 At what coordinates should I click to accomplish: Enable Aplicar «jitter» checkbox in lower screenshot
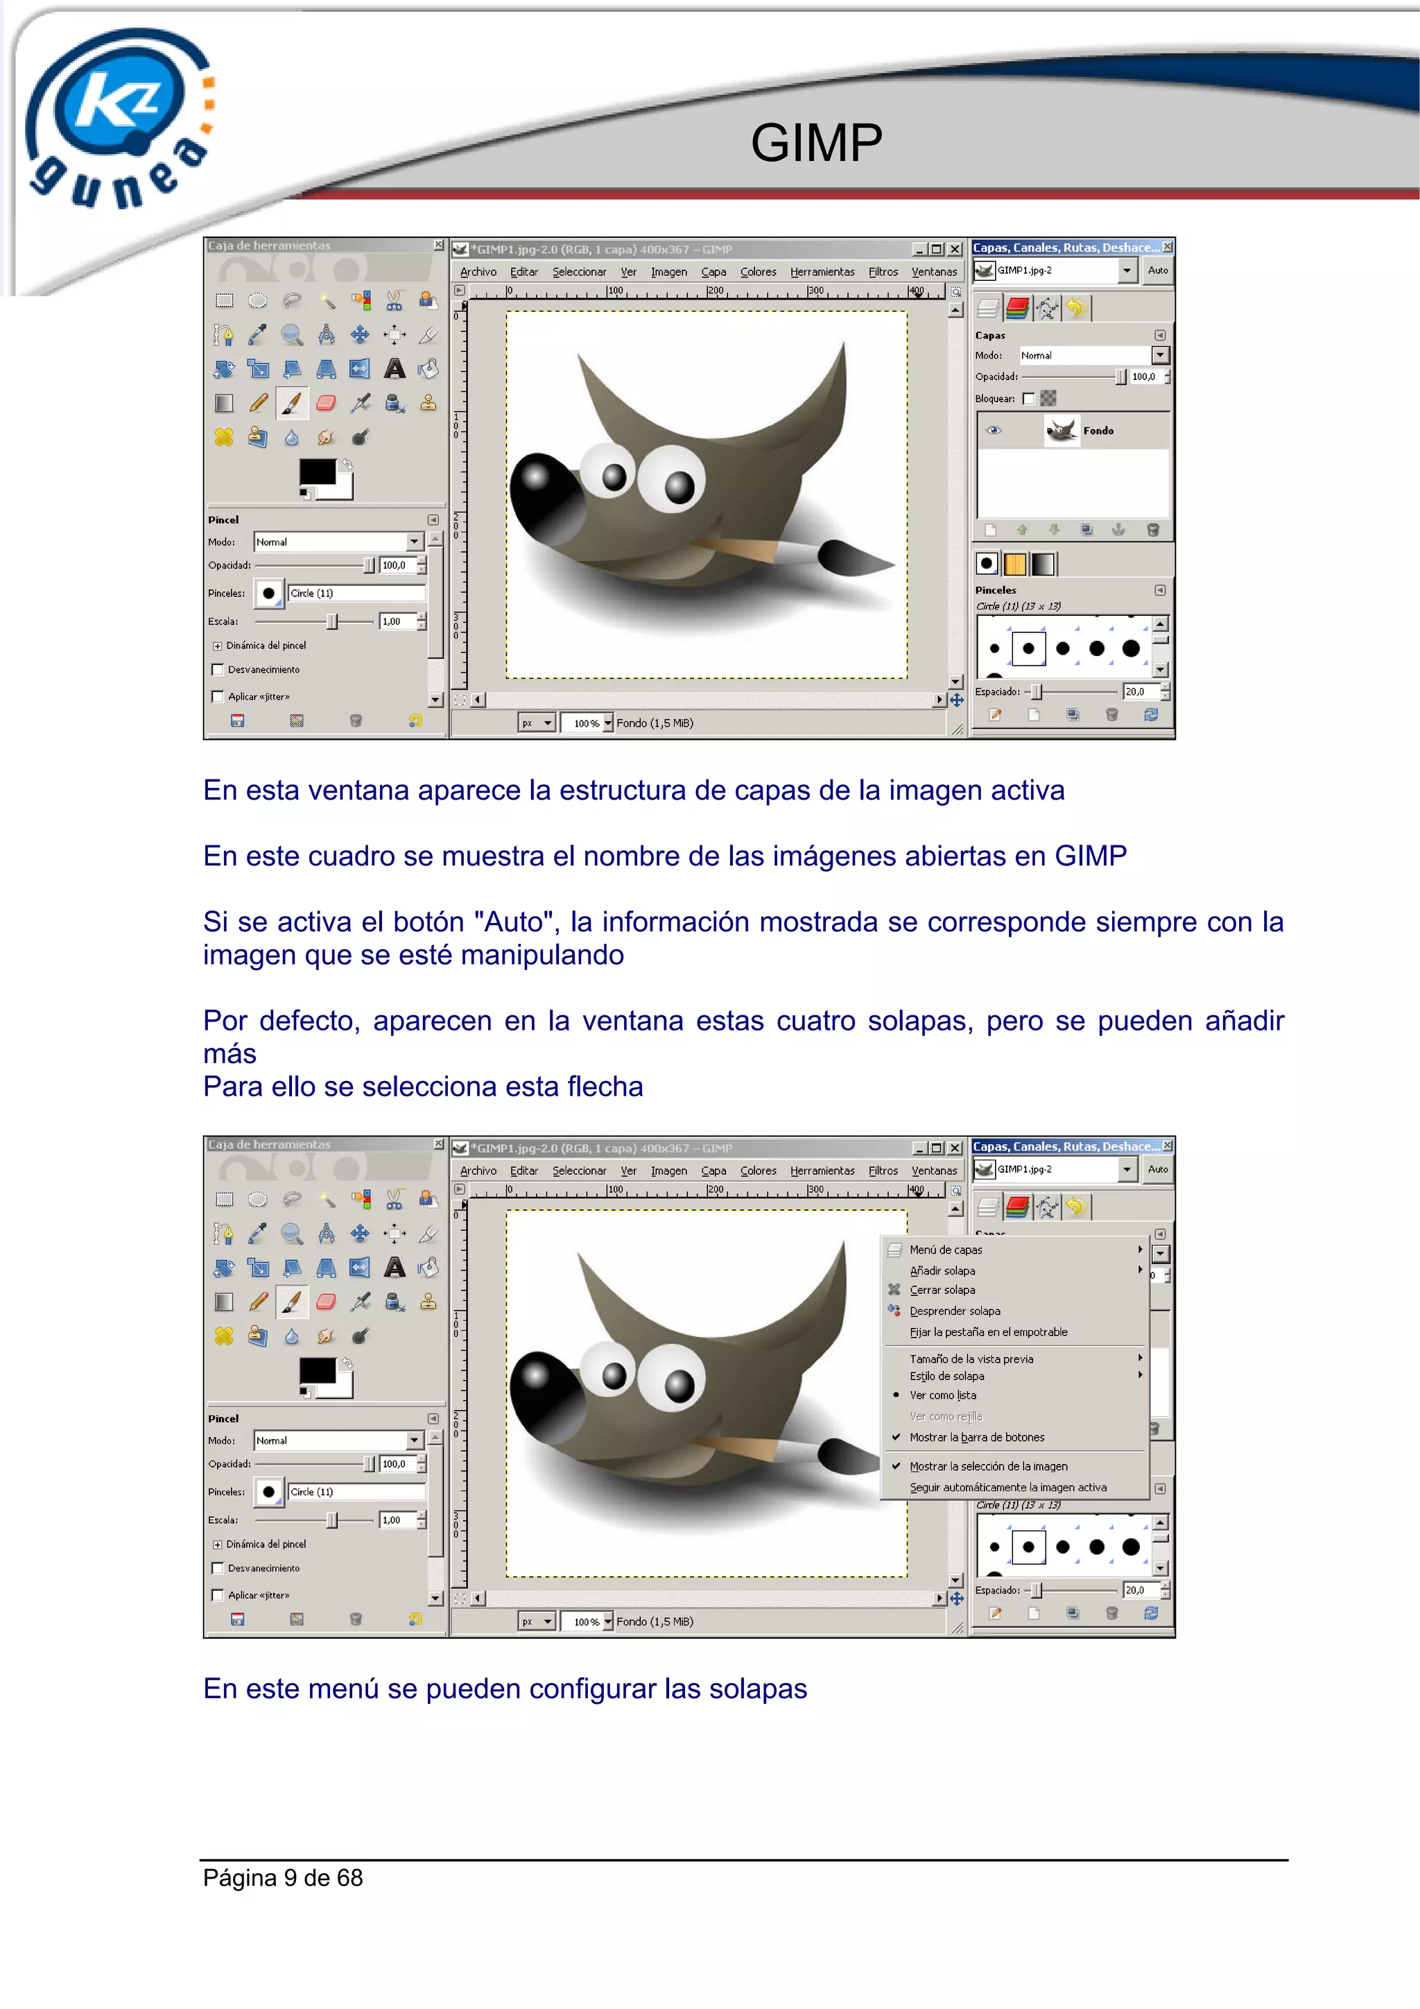[218, 1595]
